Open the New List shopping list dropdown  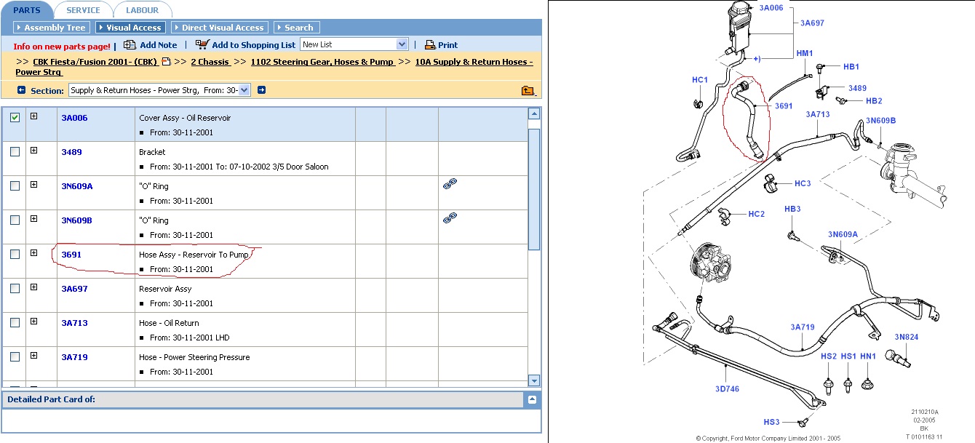coord(402,44)
